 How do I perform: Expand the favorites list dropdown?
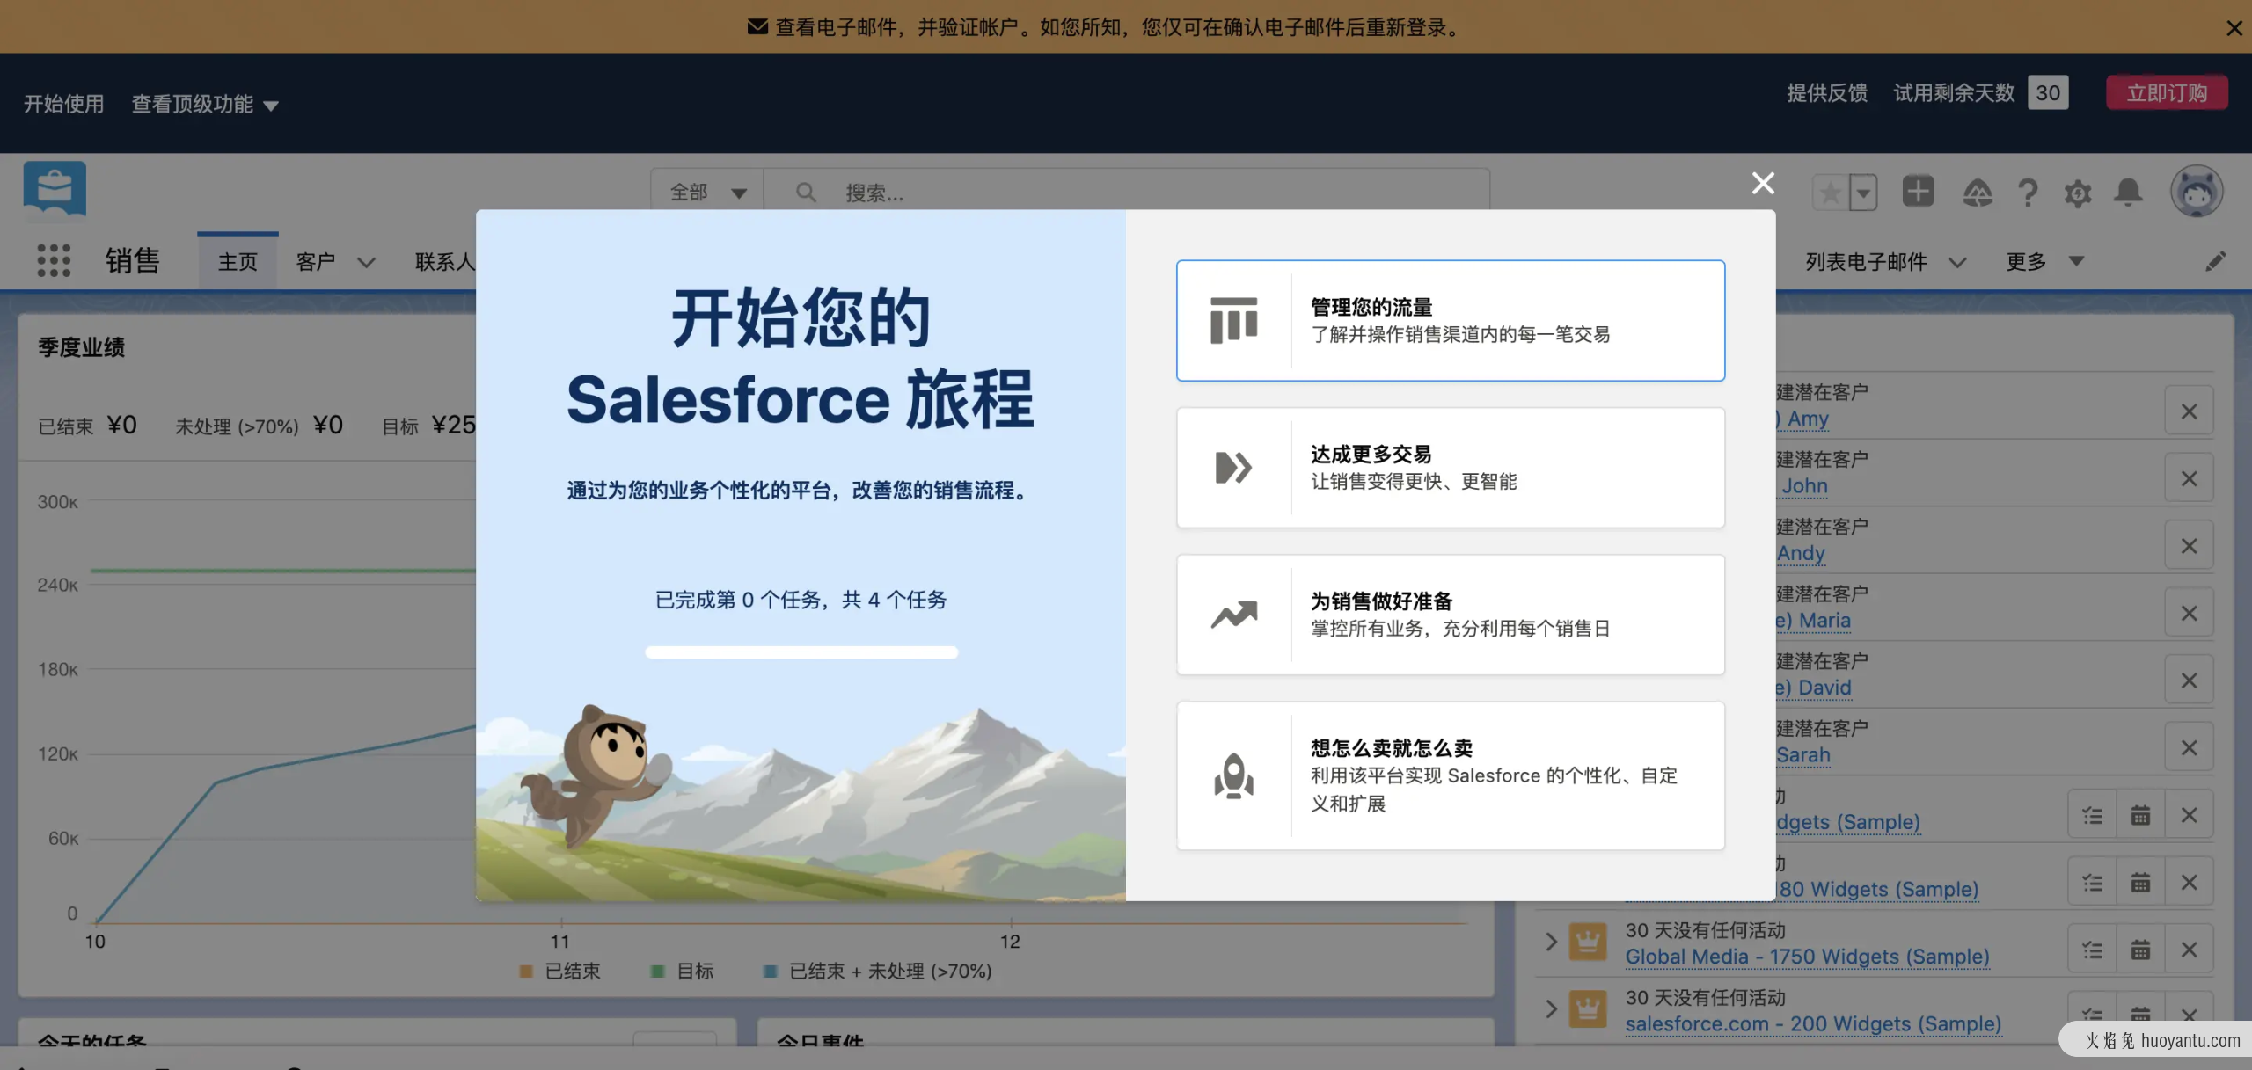tap(1863, 193)
